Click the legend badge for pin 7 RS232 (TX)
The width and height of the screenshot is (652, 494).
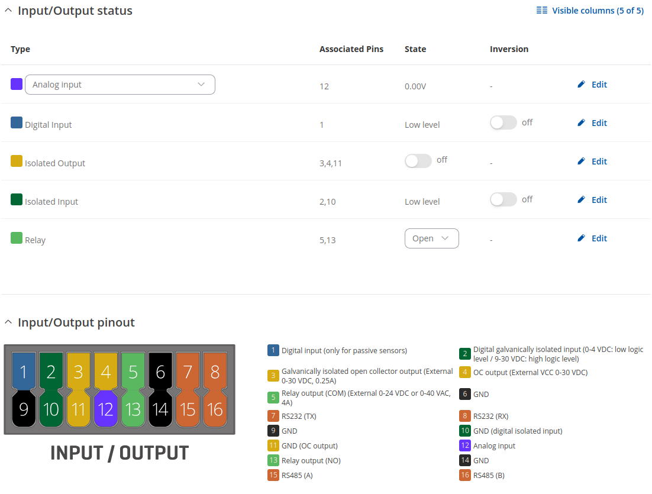click(x=273, y=416)
